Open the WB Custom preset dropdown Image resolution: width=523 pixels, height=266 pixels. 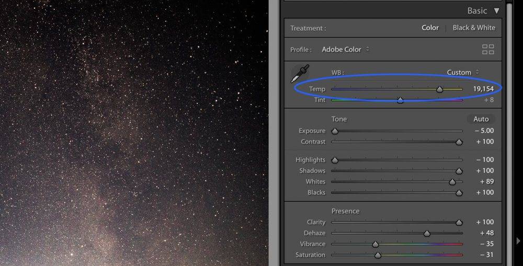coord(462,73)
